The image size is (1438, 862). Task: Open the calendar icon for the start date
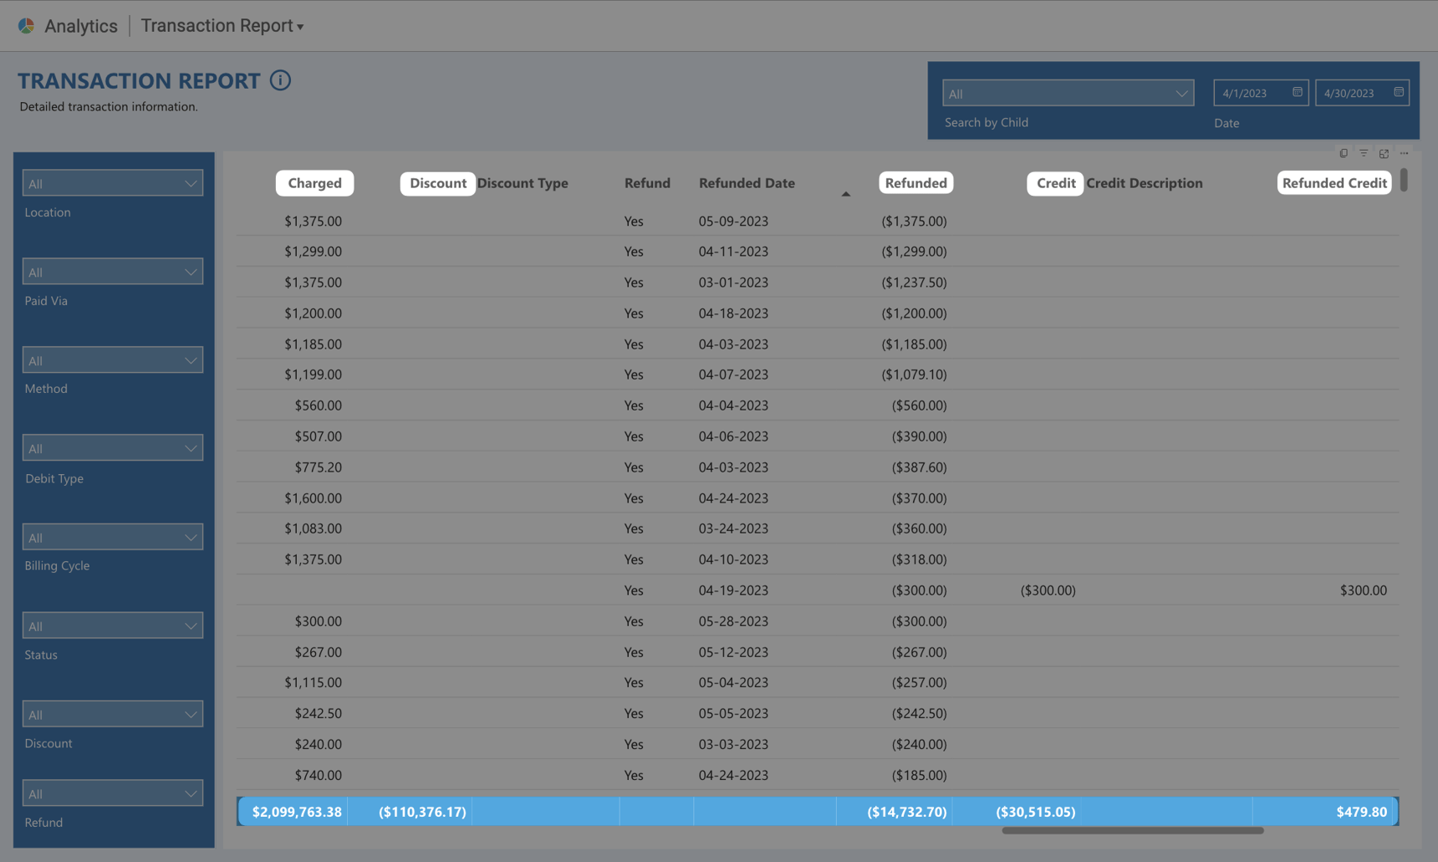point(1298,92)
